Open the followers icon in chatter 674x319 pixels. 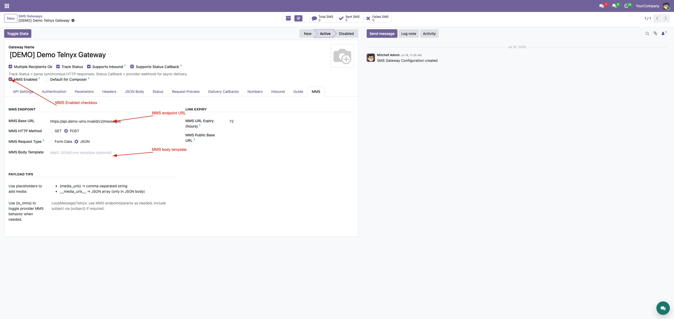pyautogui.click(x=664, y=33)
